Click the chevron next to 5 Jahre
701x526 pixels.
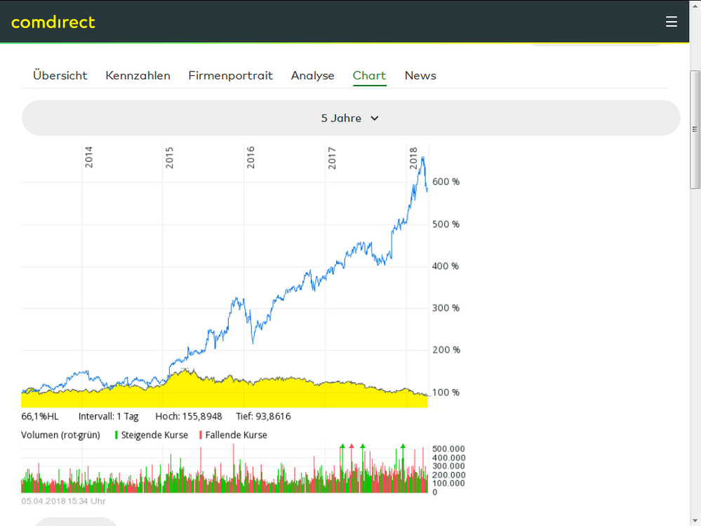(x=375, y=119)
